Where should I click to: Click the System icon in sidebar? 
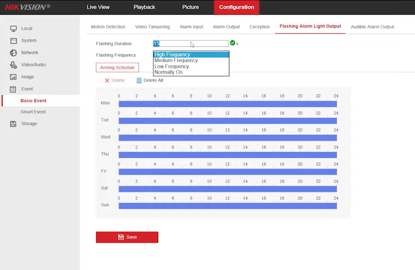13,41
